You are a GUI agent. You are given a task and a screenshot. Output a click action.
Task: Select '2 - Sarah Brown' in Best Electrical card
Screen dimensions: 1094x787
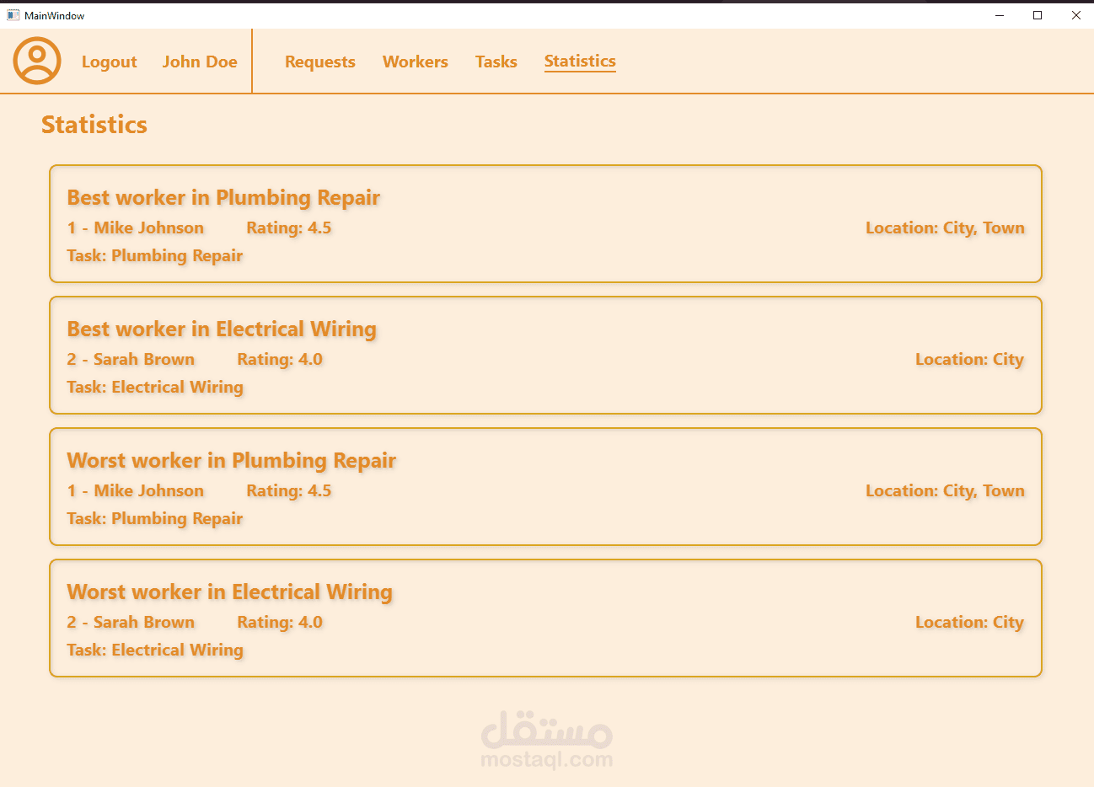coord(131,359)
